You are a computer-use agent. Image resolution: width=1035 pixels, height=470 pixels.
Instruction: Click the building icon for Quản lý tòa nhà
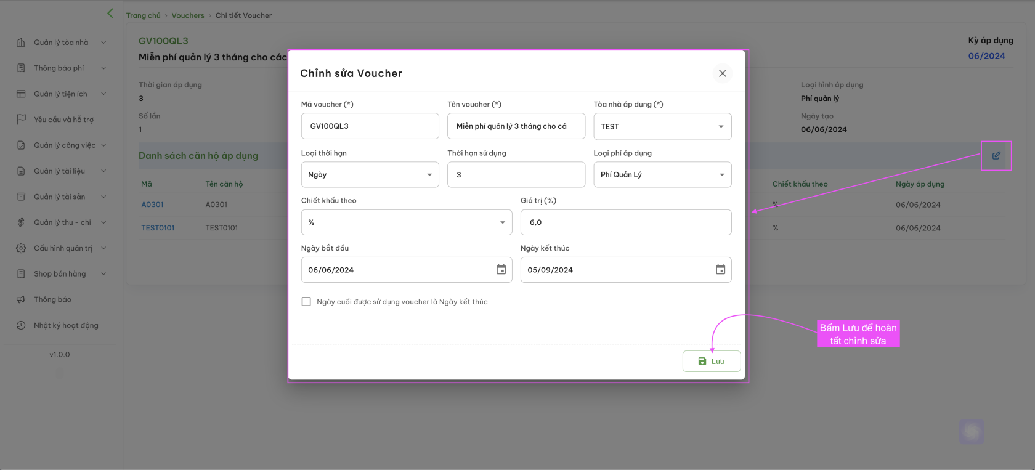click(x=21, y=43)
